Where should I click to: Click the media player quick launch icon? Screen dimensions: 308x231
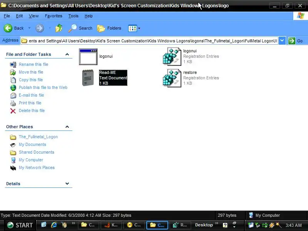(x=64, y=225)
